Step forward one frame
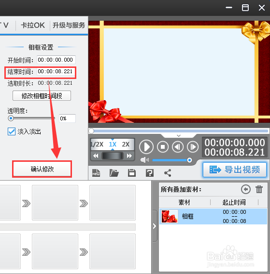Screen dimensions: 270x274 193,147
